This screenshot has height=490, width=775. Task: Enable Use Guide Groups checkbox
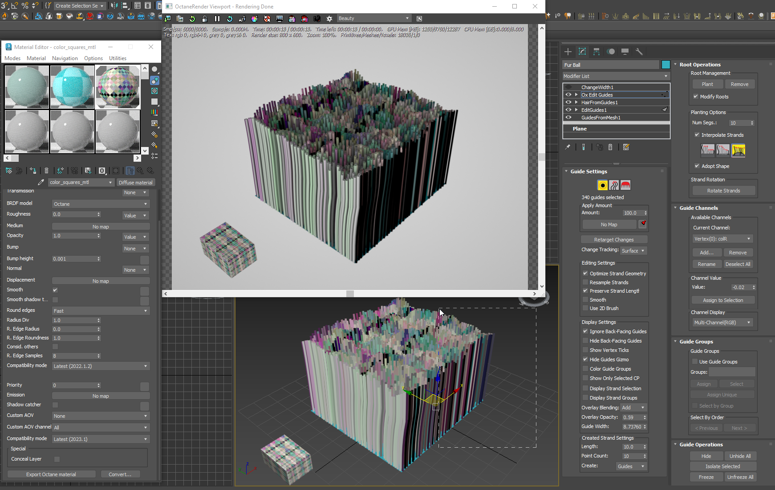[695, 362]
